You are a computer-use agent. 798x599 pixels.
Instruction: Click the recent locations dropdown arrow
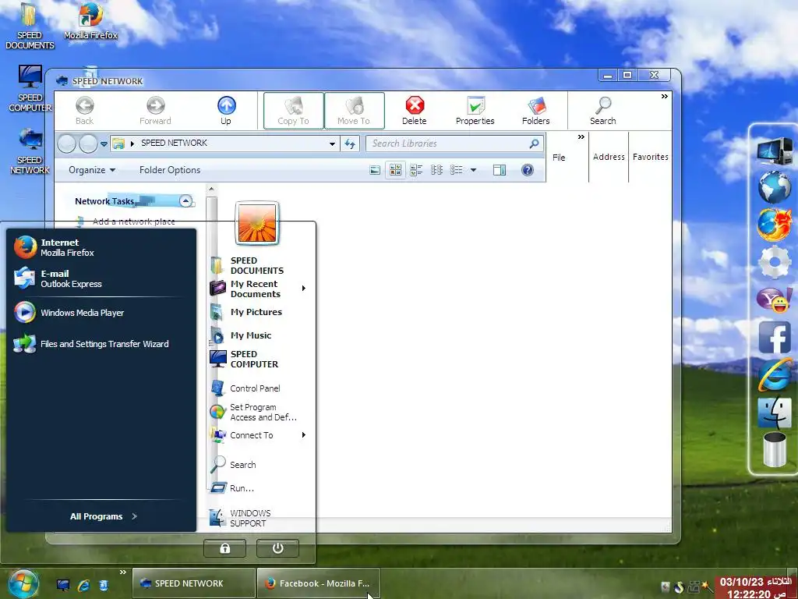(x=104, y=144)
